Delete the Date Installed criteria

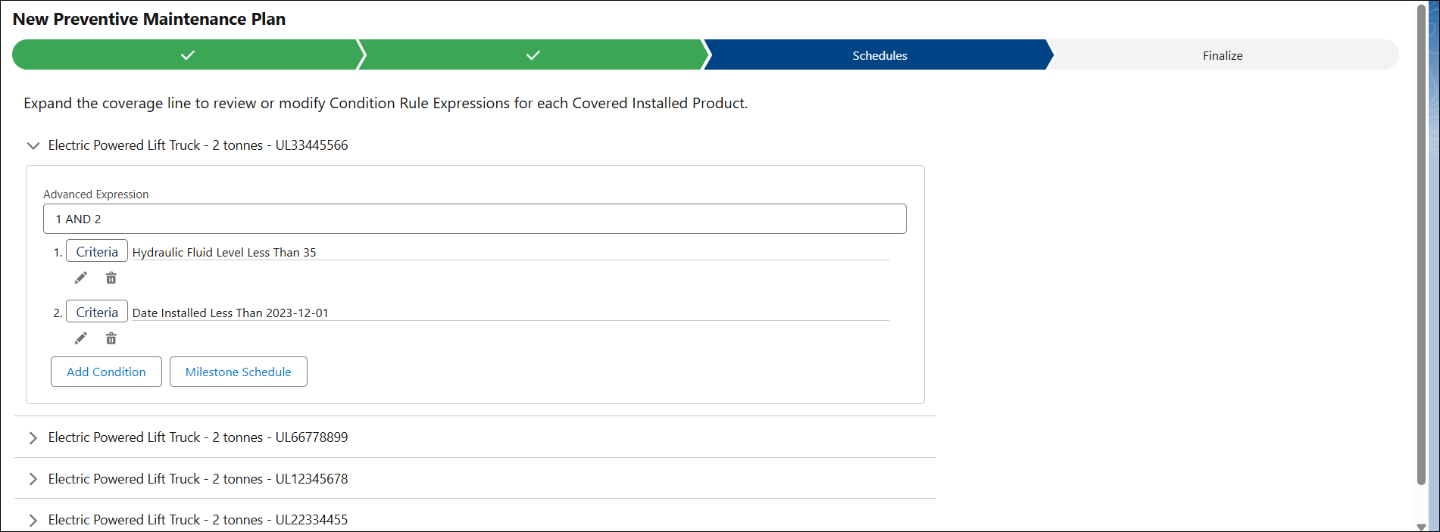[x=111, y=338]
